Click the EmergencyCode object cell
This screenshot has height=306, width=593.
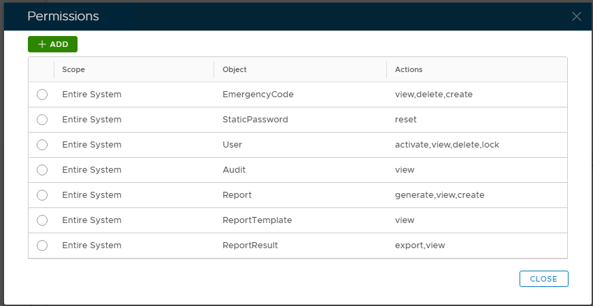tap(258, 95)
